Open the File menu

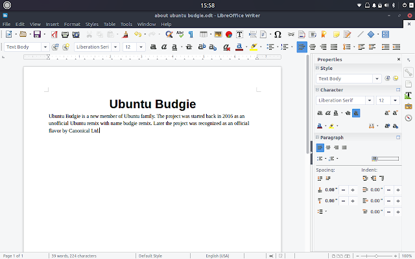pos(6,24)
